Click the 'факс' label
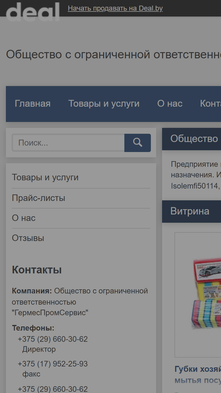 pyautogui.click(x=31, y=374)
